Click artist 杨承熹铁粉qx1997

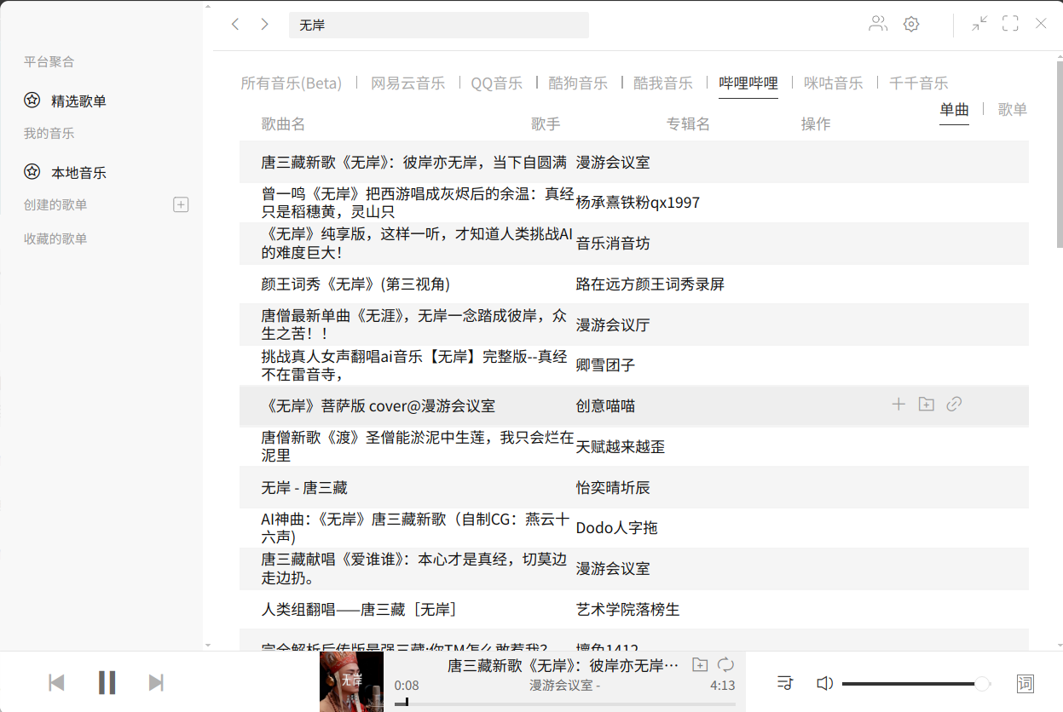[638, 203]
